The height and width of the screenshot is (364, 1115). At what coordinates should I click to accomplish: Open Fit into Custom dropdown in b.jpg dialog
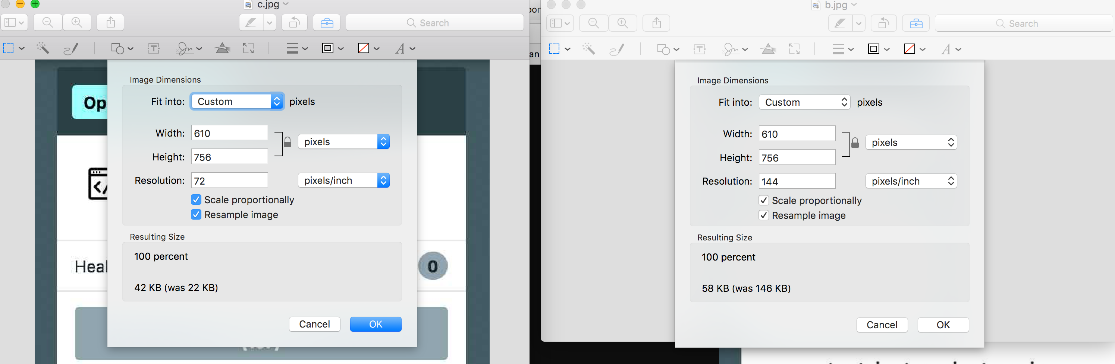tap(805, 102)
